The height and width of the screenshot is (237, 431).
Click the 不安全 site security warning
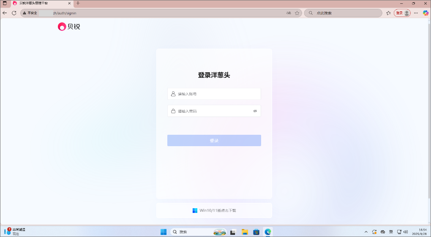[x=30, y=13]
